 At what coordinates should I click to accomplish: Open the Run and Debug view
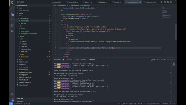point(12,20)
